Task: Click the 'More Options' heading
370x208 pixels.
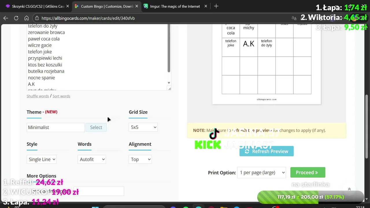Action: point(41,176)
